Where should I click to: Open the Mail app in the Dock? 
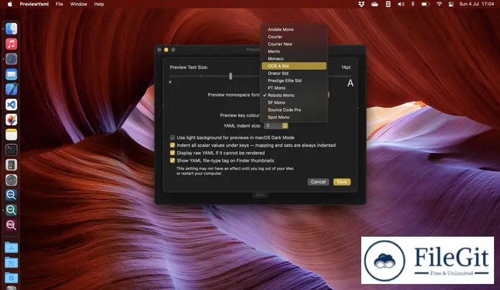coord(11,74)
